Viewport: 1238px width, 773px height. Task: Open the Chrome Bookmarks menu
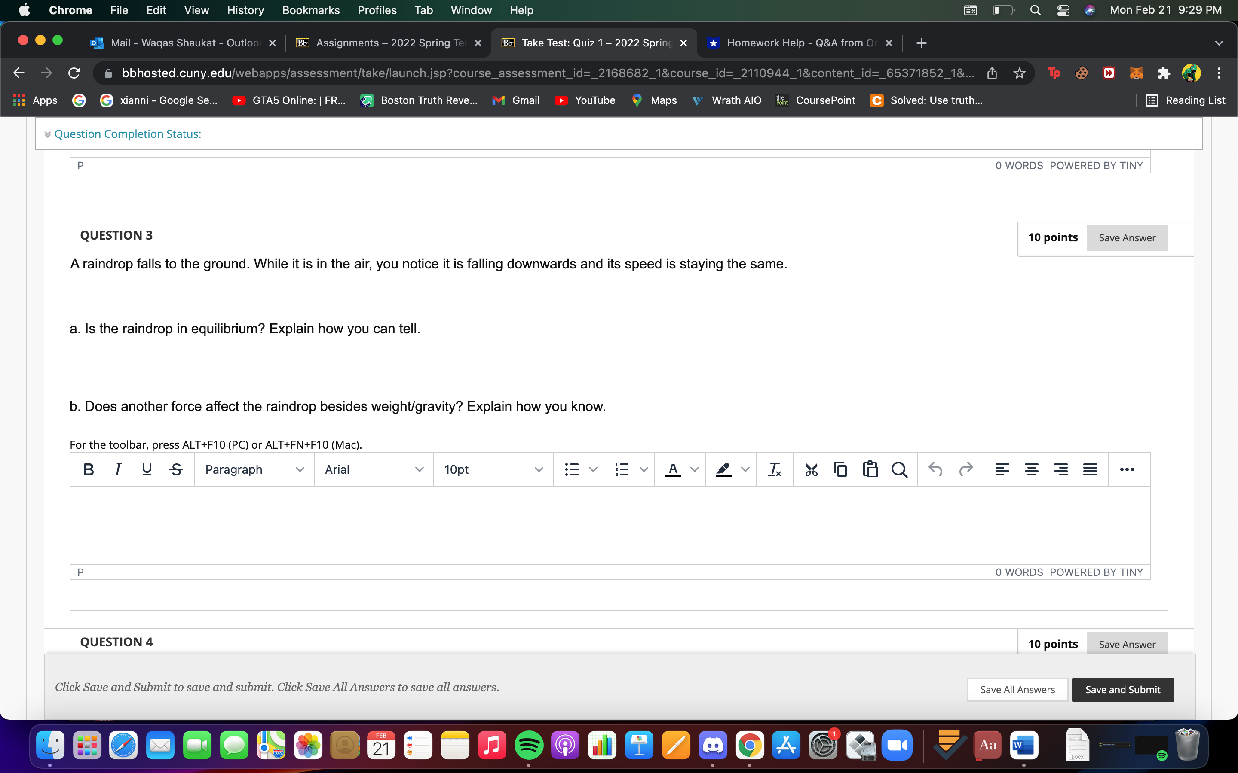pyautogui.click(x=310, y=10)
